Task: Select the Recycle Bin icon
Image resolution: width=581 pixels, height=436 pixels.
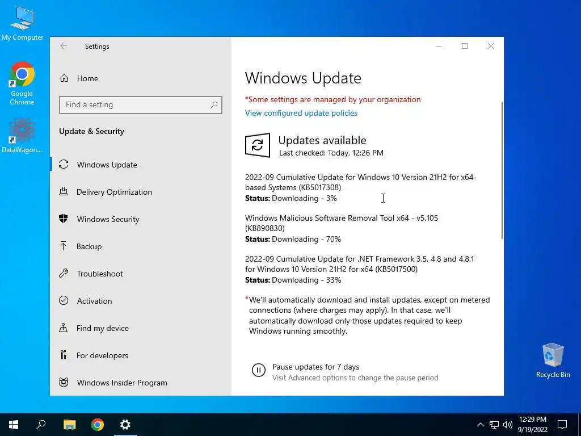Action: (553, 360)
